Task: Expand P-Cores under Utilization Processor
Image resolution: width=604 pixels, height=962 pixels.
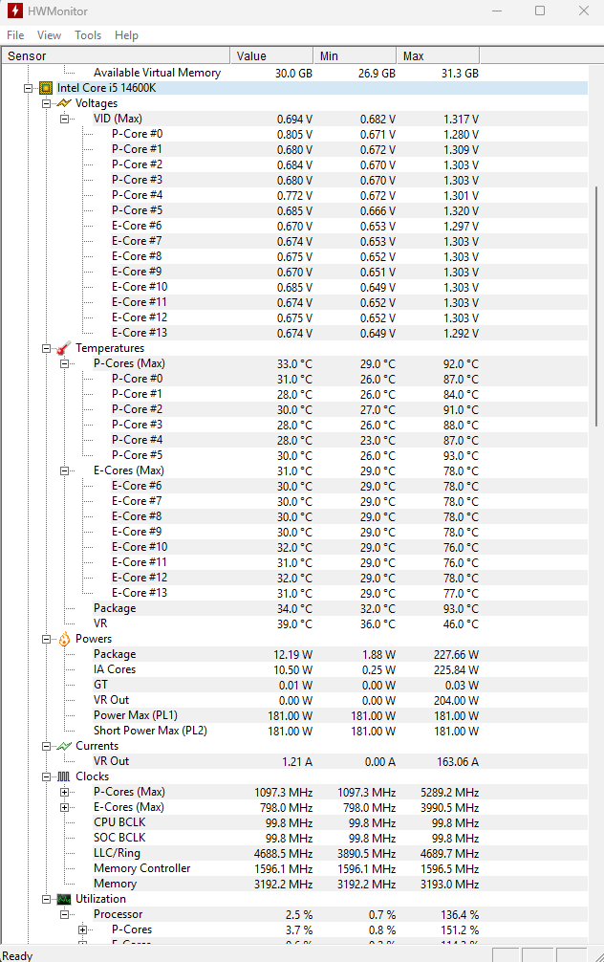Action: [x=82, y=929]
